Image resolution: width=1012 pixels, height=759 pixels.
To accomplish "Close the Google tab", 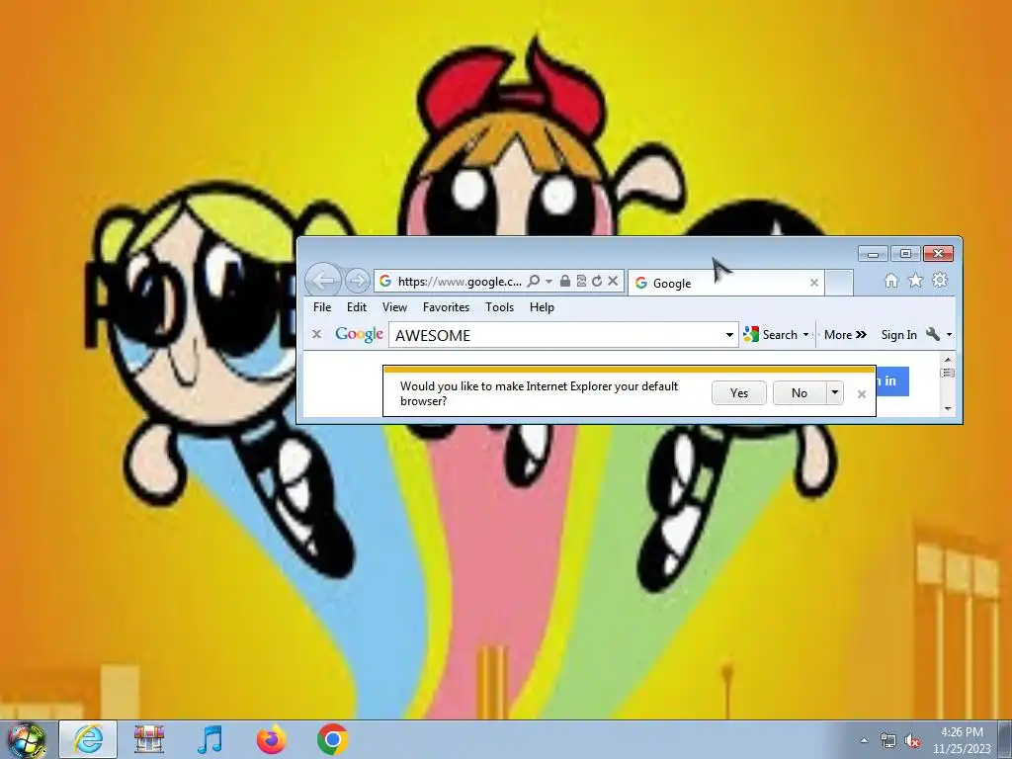I will pyautogui.click(x=814, y=283).
